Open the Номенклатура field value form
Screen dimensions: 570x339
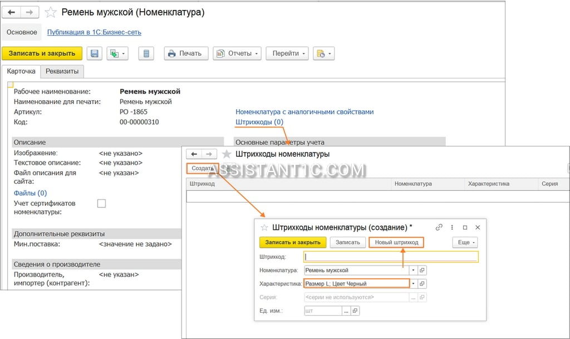(422, 271)
